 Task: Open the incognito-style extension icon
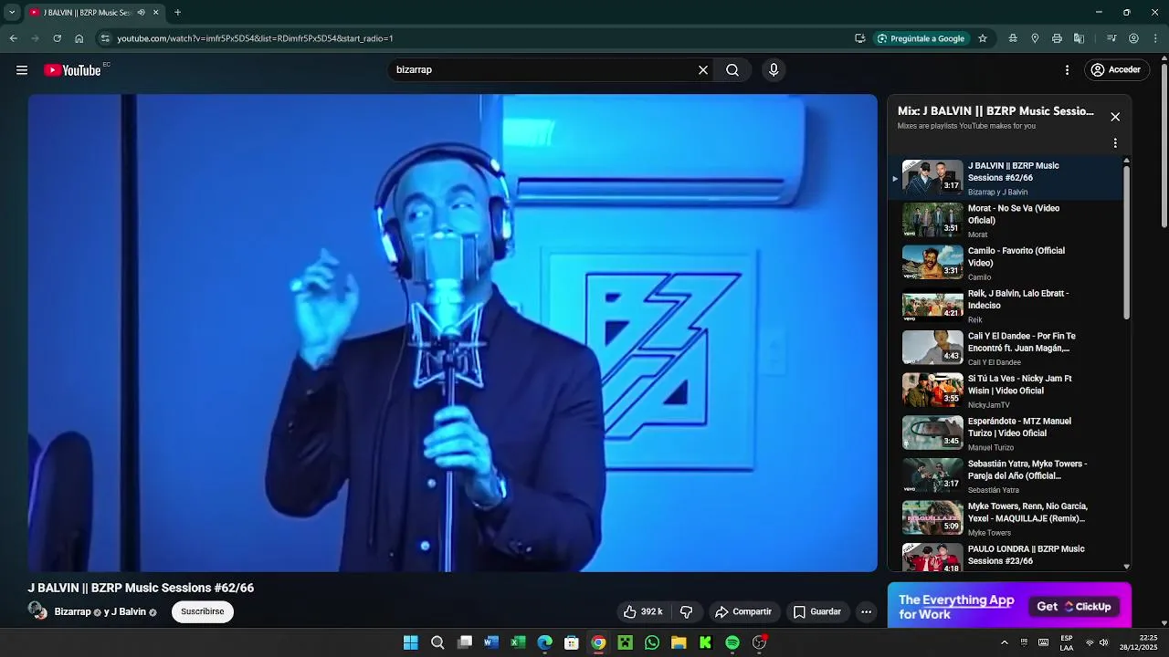click(1013, 38)
